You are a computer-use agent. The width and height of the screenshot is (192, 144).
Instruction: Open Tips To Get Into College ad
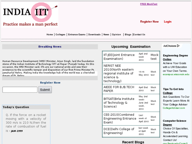[173, 91]
